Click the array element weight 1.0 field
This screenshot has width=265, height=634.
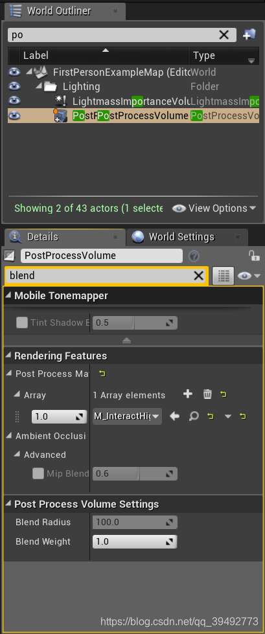pyautogui.click(x=59, y=416)
